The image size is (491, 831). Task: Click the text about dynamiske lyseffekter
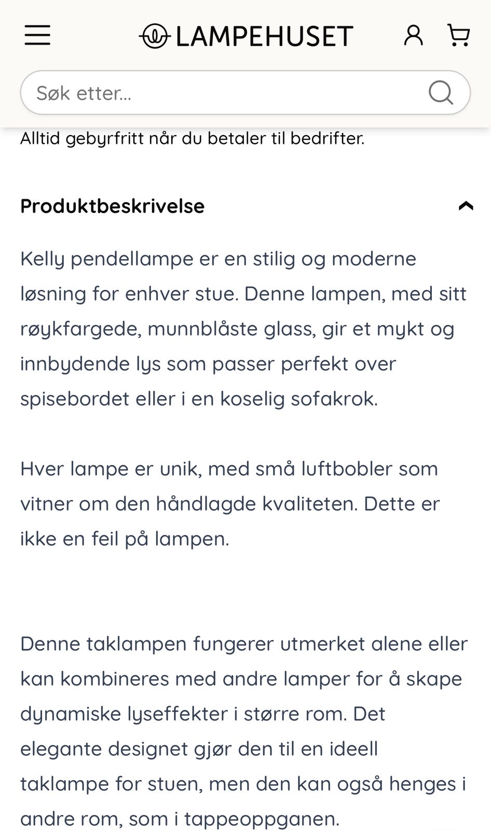tap(202, 713)
